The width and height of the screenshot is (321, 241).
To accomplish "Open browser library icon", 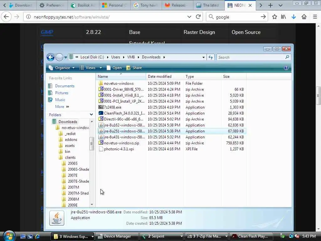I will coord(283,17).
